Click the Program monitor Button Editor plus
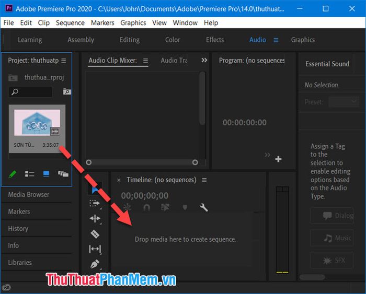The width and height of the screenshot is (366, 294). point(278,159)
